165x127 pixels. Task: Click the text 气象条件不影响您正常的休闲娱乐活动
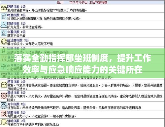33,125
